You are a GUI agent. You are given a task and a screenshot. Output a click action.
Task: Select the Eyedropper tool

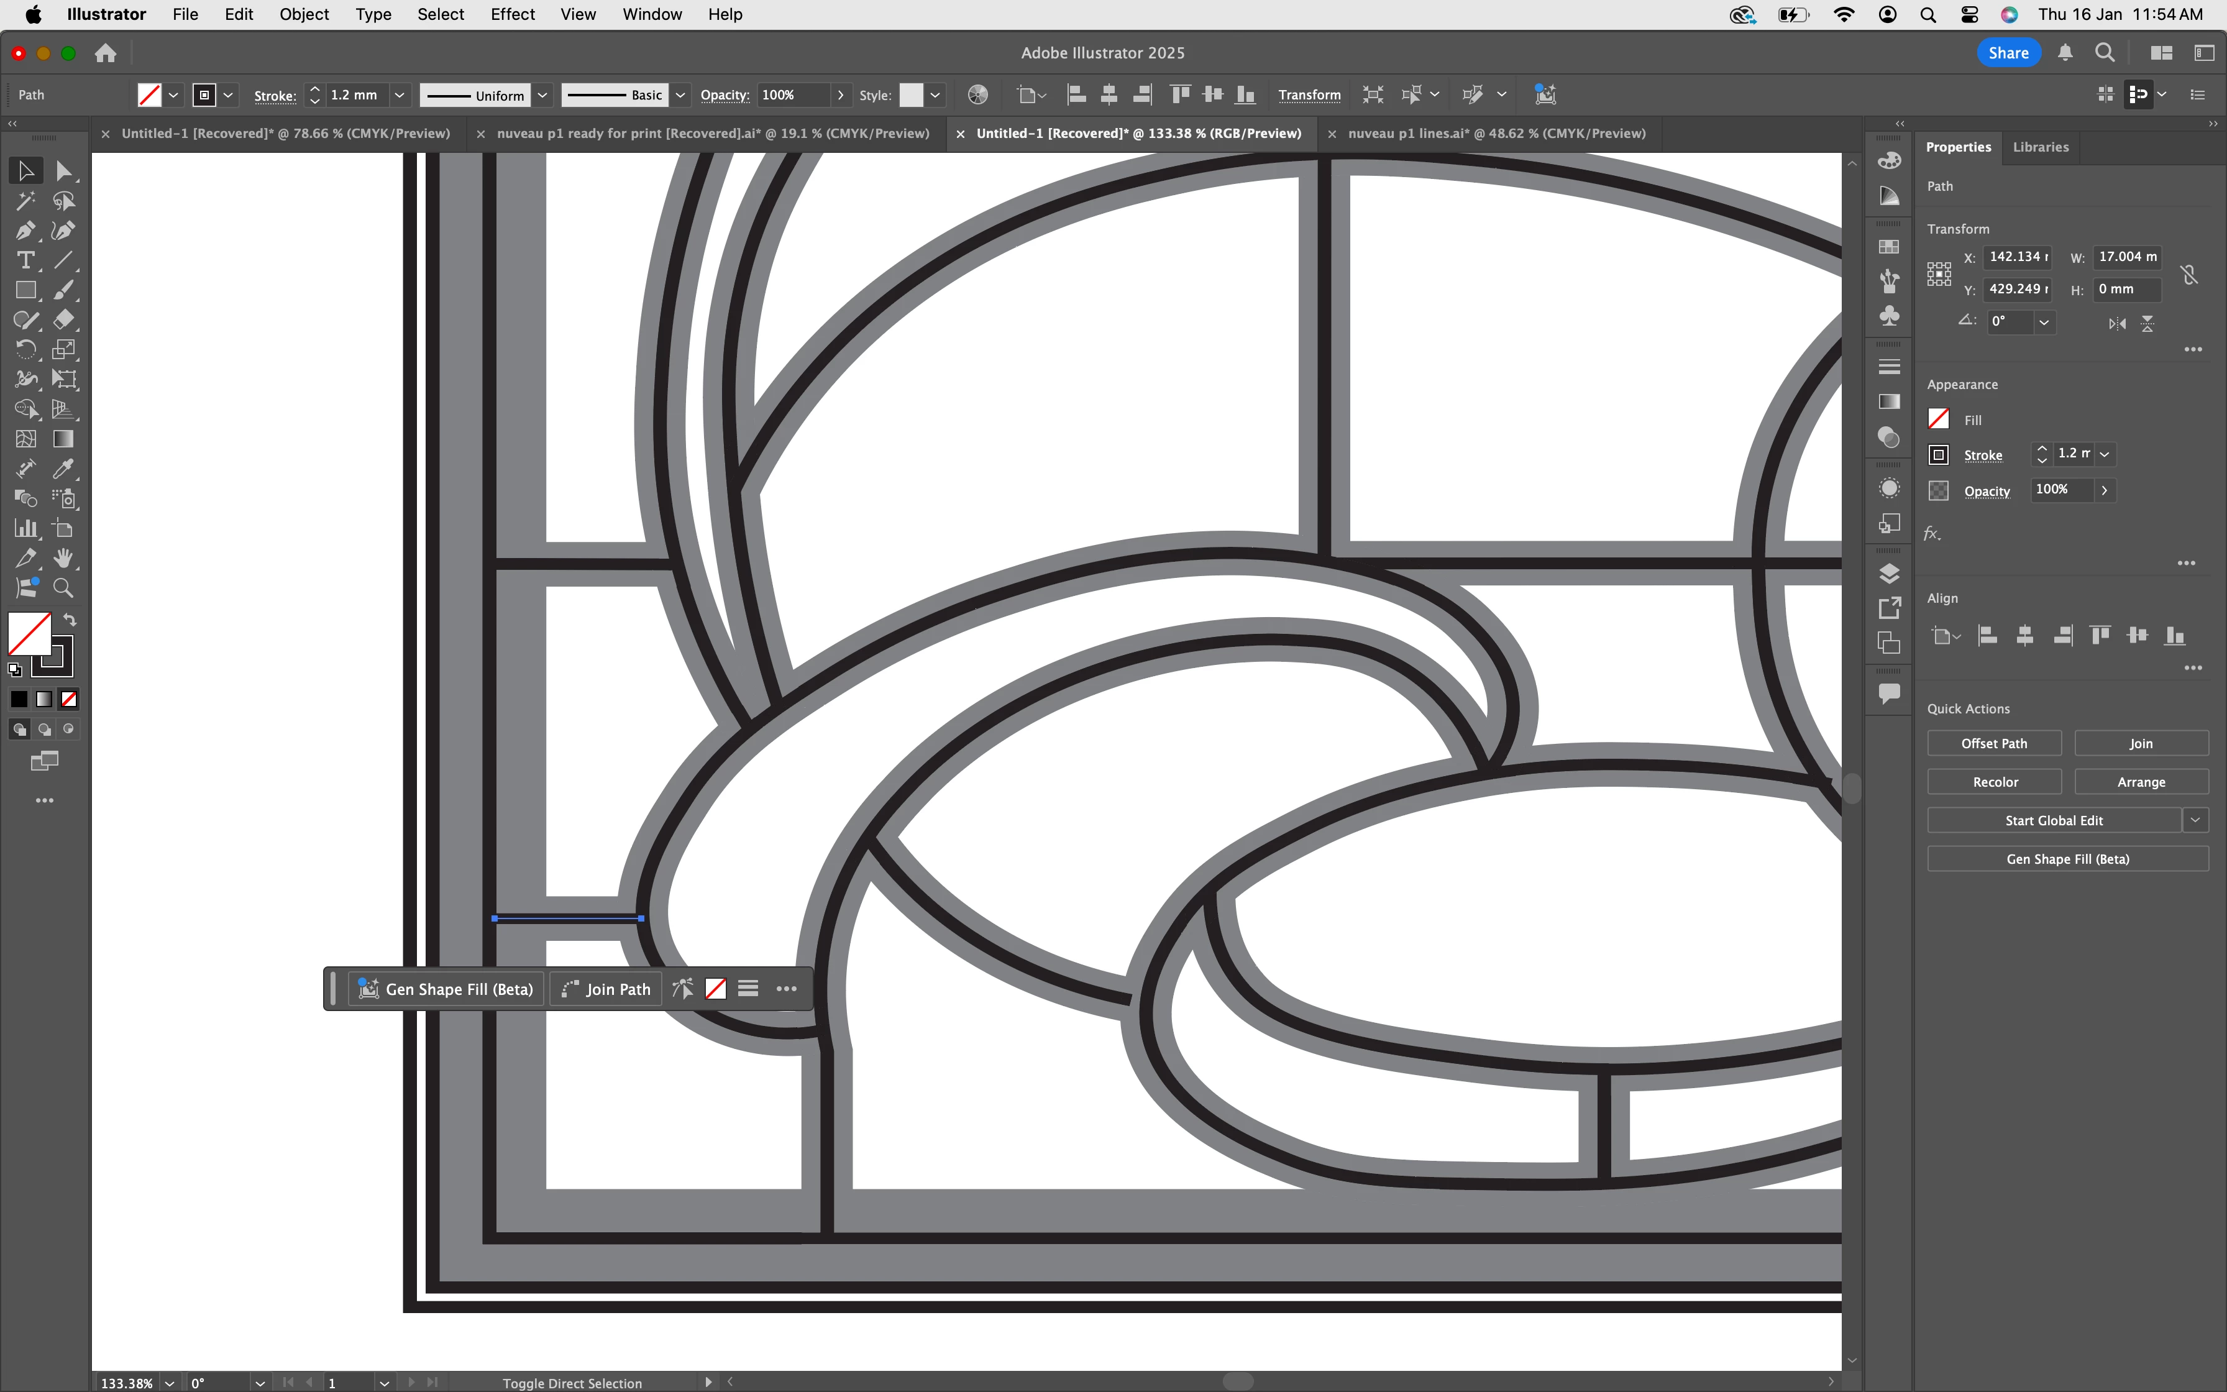pyautogui.click(x=63, y=470)
